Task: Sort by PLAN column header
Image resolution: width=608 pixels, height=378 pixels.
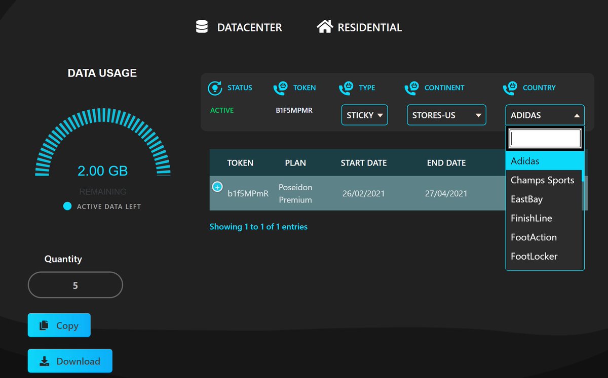Action: tap(295, 163)
